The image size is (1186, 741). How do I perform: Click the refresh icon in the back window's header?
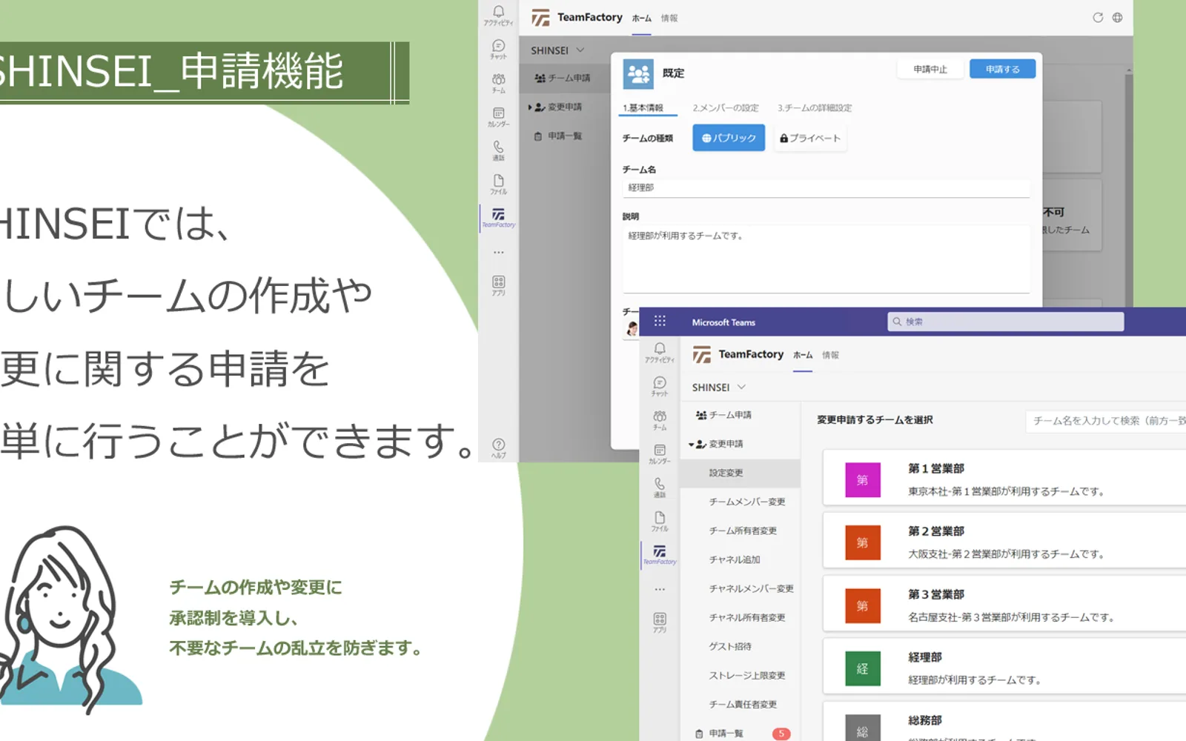(1098, 17)
